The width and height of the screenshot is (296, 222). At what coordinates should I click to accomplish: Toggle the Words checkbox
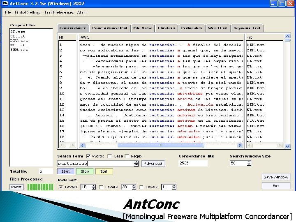[x=88, y=156]
